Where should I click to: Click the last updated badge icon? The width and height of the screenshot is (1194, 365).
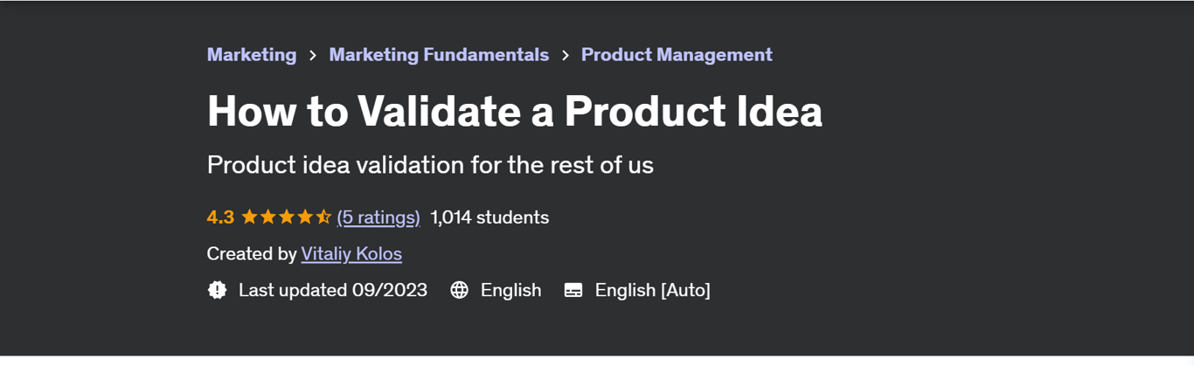click(217, 290)
